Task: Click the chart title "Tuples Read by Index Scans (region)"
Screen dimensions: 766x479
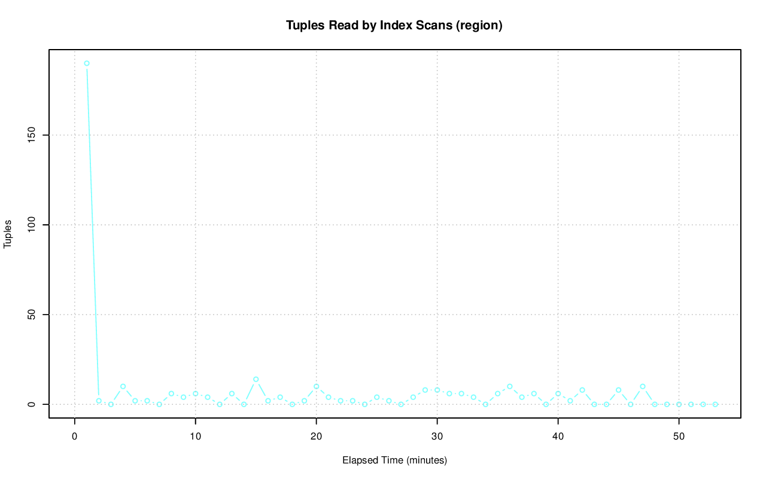Action: [394, 26]
